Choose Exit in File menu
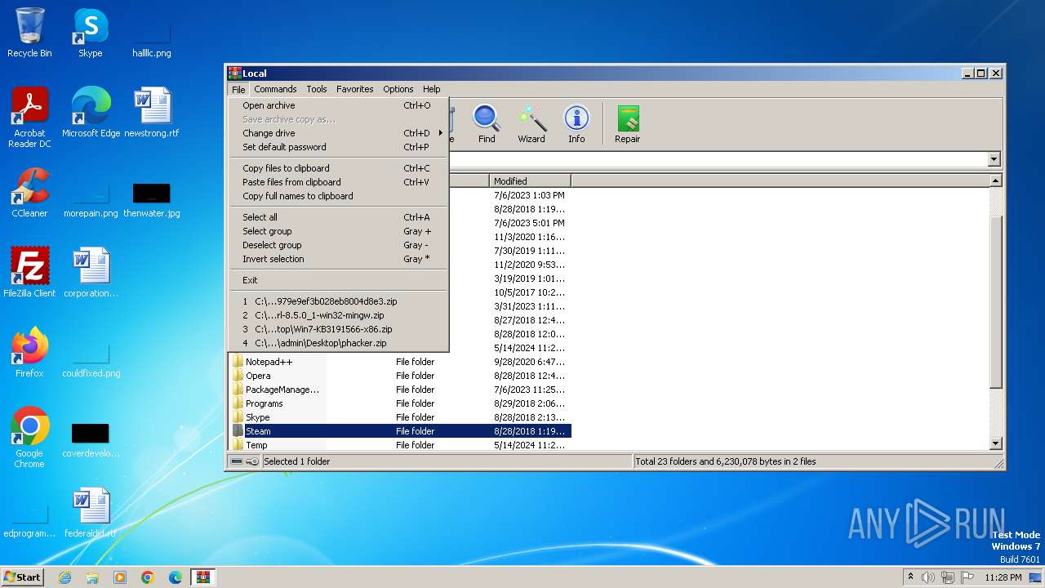This screenshot has width=1045, height=588. pos(339,280)
